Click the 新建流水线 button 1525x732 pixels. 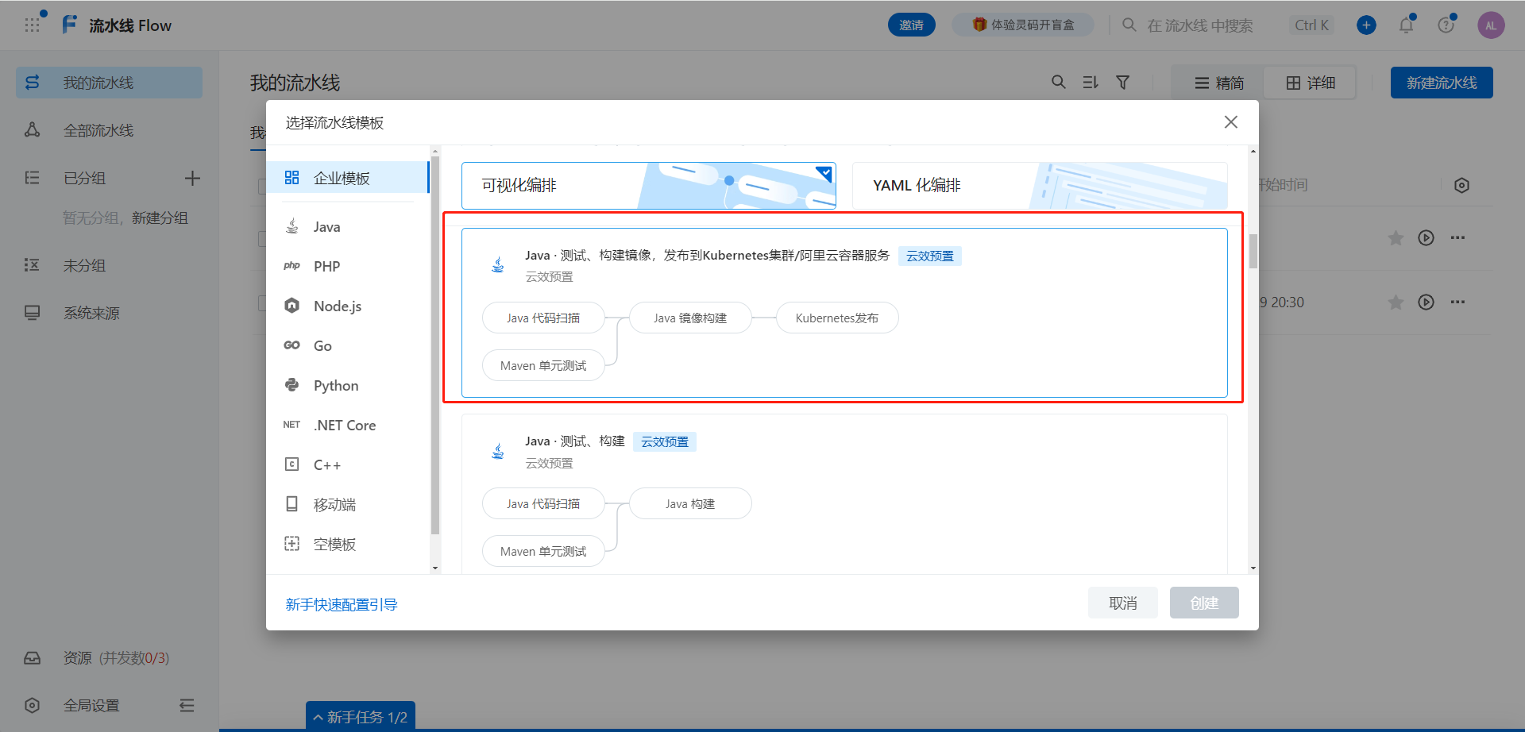tap(1442, 83)
